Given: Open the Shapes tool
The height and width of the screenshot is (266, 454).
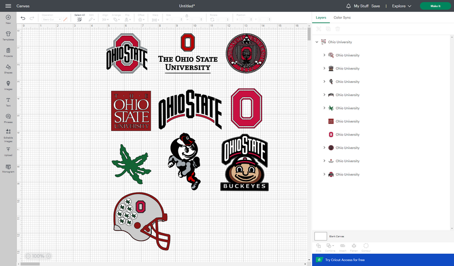Looking at the screenshot, I should click(8, 69).
